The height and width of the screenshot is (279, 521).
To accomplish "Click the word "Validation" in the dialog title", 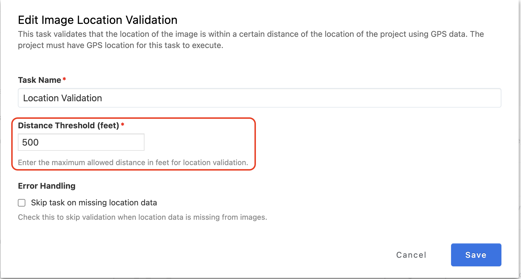I will click(x=151, y=20).
